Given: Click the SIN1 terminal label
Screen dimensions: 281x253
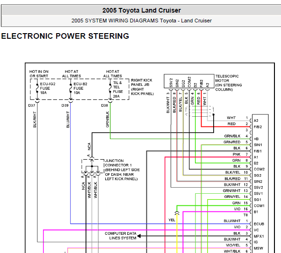Looking at the screenshot, I should pos(258,145).
